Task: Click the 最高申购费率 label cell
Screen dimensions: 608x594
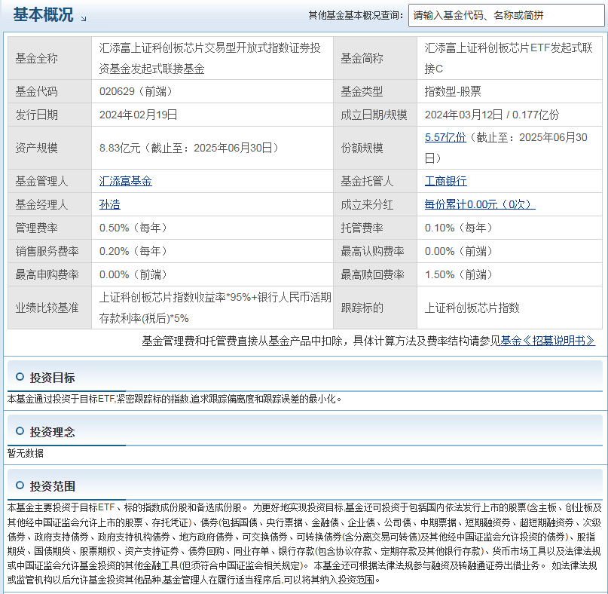Action: point(50,274)
